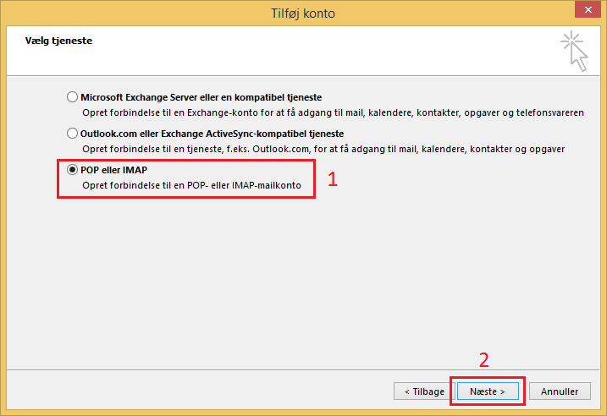The height and width of the screenshot is (416, 607).
Task: Select the Microsoft Exchange Server radio circle
Action: tap(72, 96)
